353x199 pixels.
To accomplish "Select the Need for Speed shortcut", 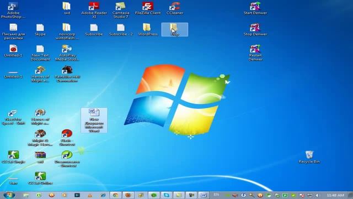I will pyautogui.click(x=13, y=117).
